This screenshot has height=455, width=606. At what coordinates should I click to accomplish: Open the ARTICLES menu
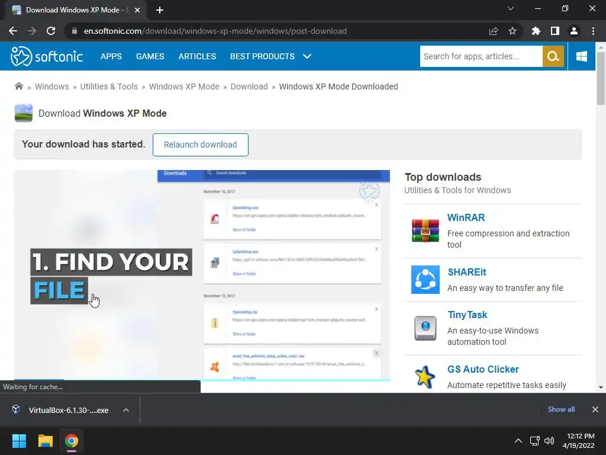point(197,56)
